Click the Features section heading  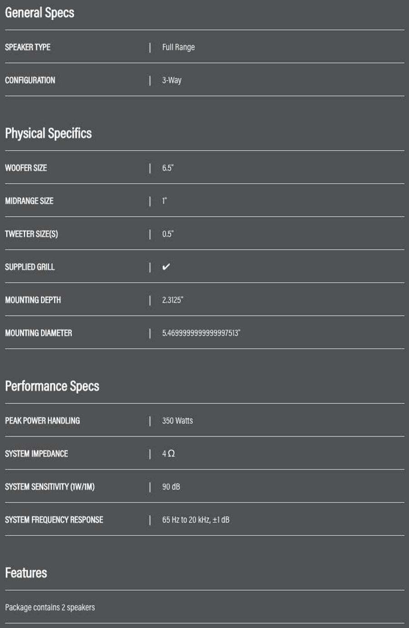point(26,573)
